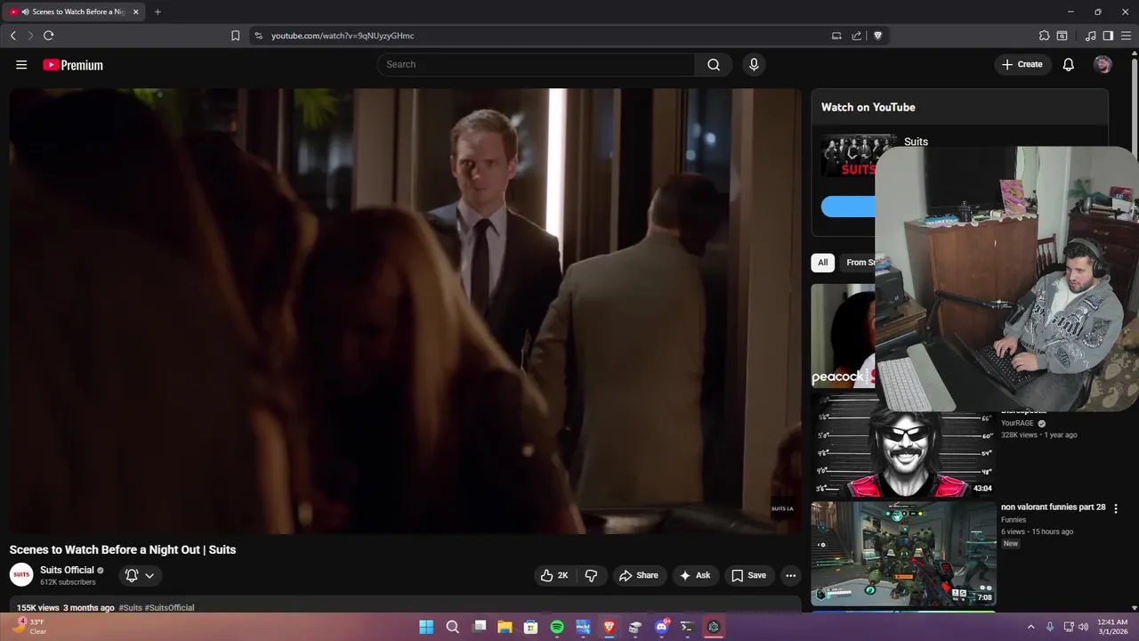Open Discord from the taskbar
This screenshot has width=1139, height=641.
(661, 627)
